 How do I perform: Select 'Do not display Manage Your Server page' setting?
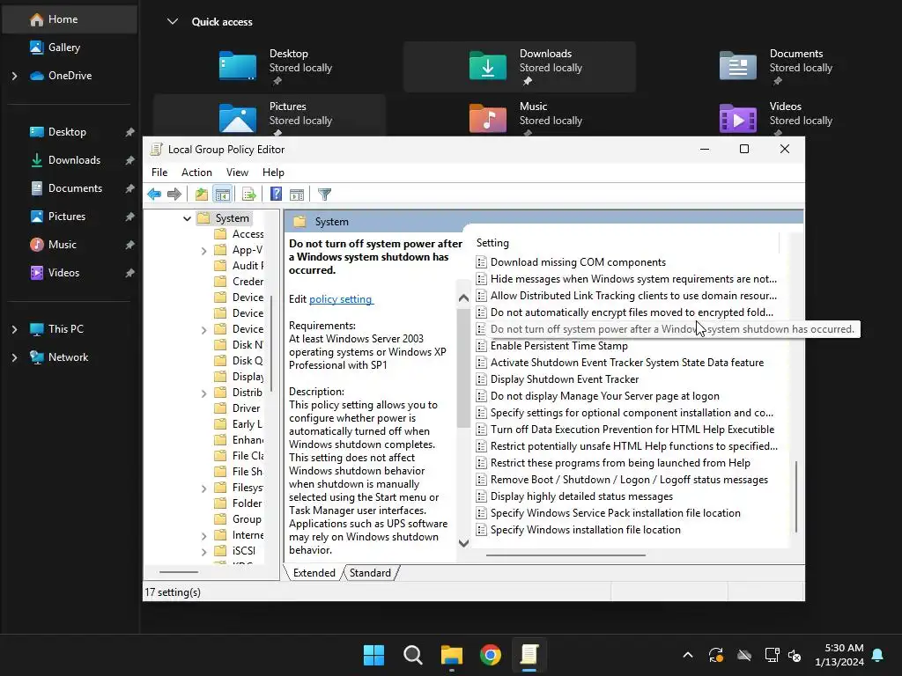pos(604,396)
